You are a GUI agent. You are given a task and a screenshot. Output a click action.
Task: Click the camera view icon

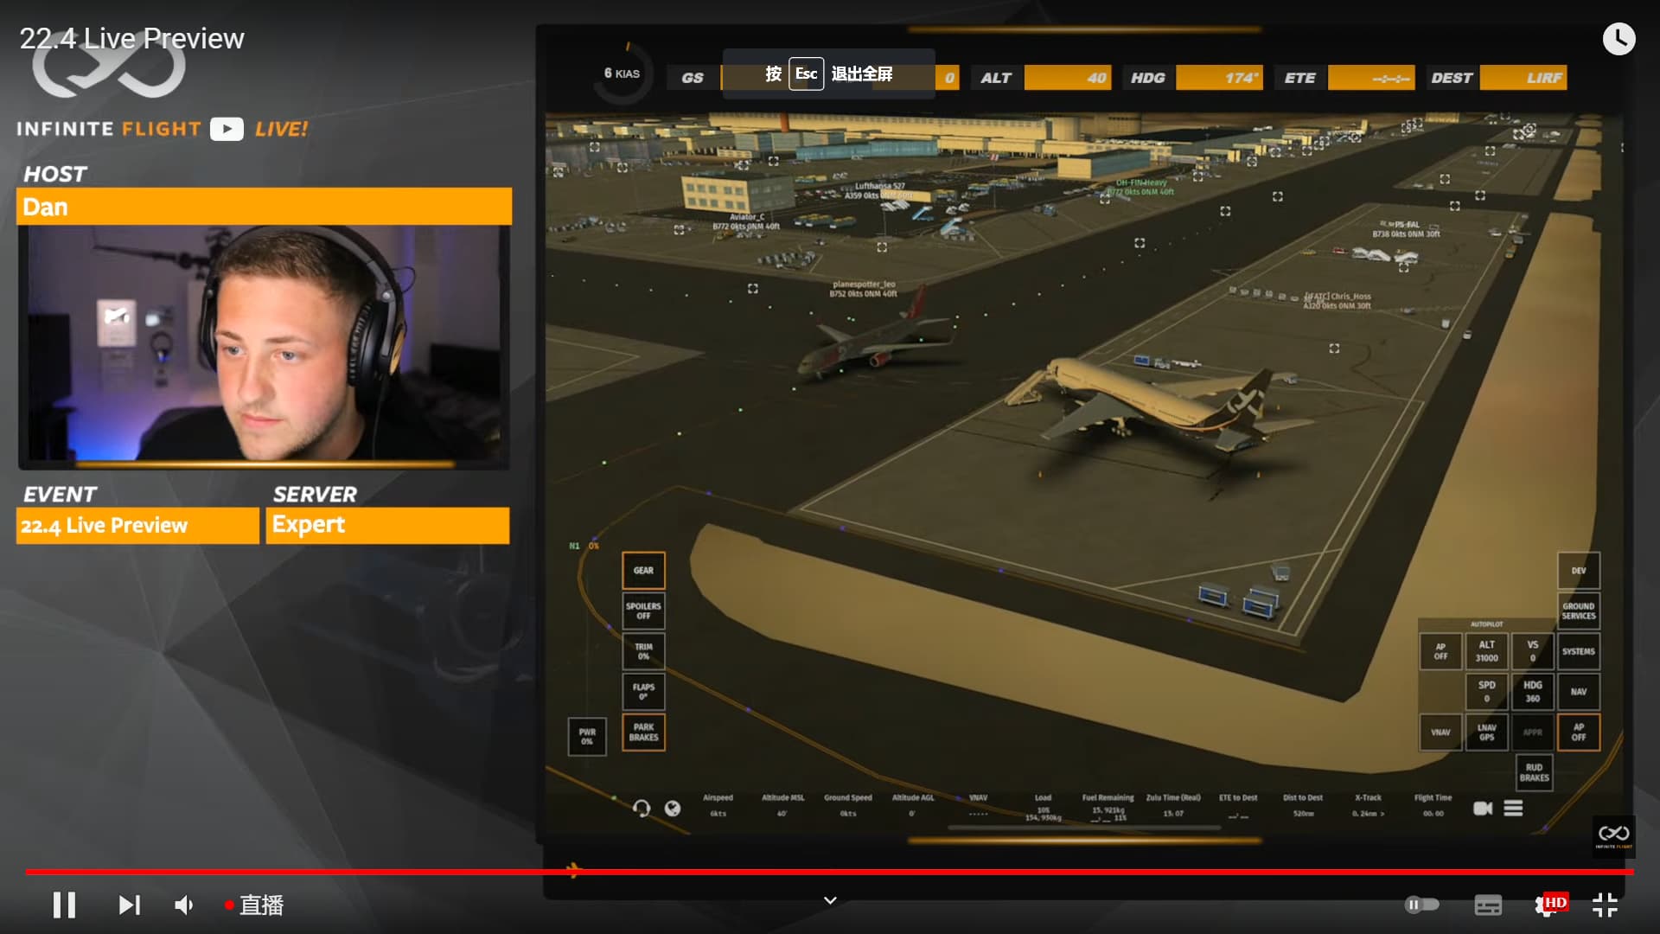pos(1482,808)
